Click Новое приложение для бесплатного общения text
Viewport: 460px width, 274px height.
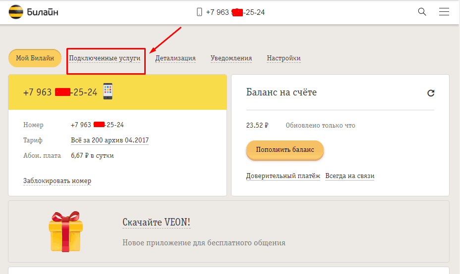[204, 243]
